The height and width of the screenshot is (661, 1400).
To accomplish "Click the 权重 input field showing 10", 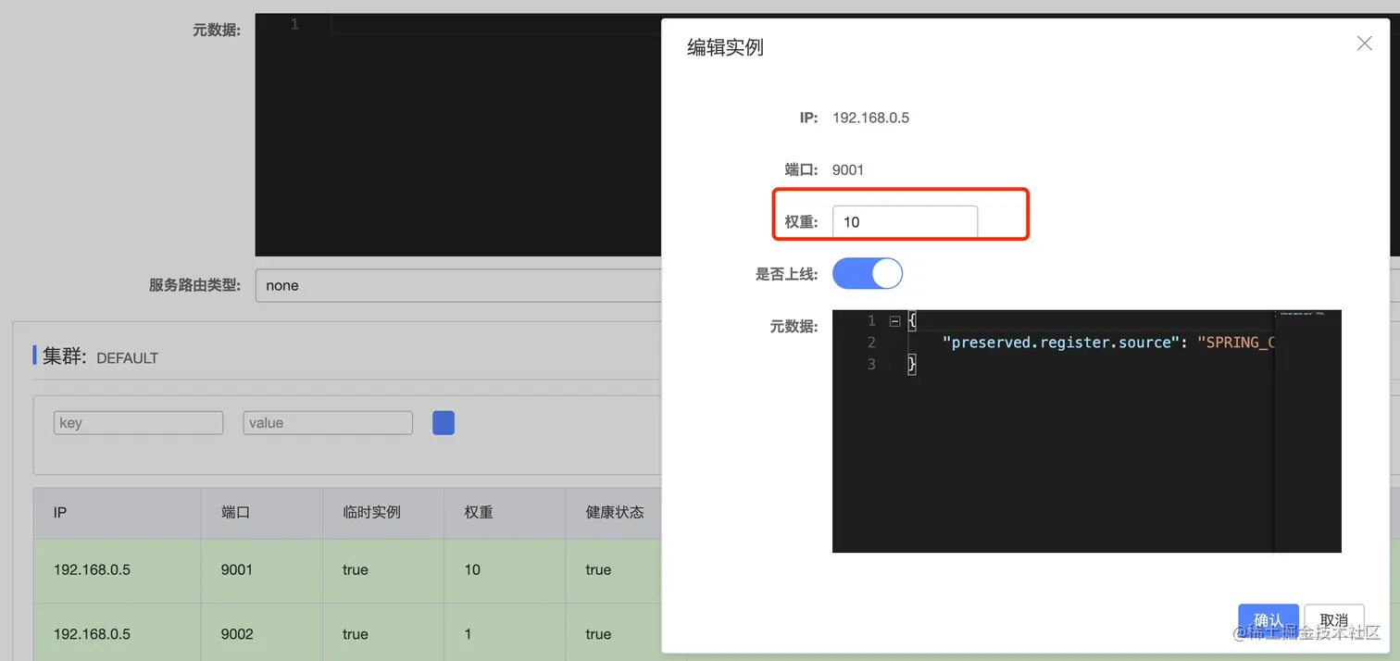I will tap(905, 222).
